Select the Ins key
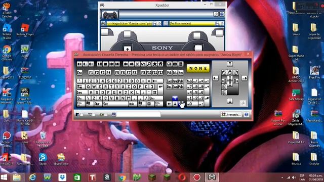 pos(169,81)
